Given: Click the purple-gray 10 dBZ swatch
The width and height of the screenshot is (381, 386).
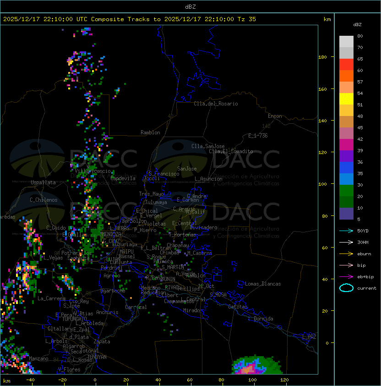Looking at the screenshot, I should [x=346, y=214].
